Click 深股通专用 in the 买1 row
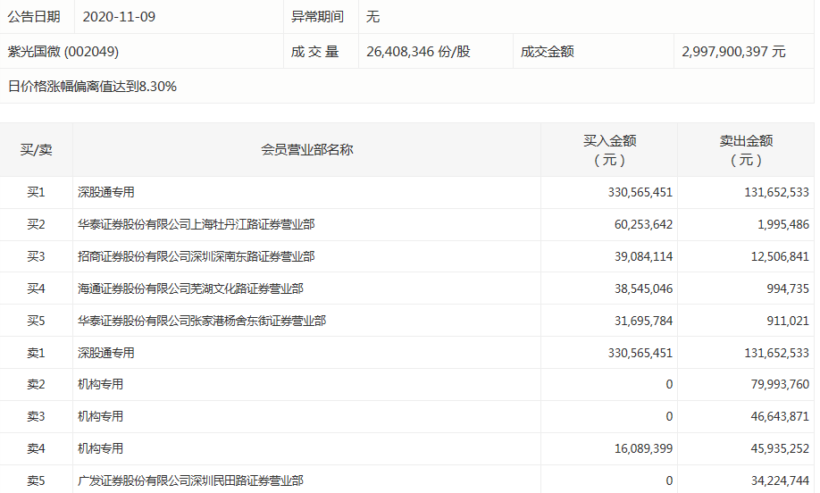 coord(106,193)
